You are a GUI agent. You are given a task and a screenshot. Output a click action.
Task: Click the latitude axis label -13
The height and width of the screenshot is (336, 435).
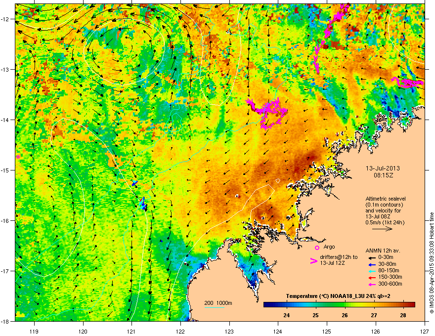click(5, 69)
